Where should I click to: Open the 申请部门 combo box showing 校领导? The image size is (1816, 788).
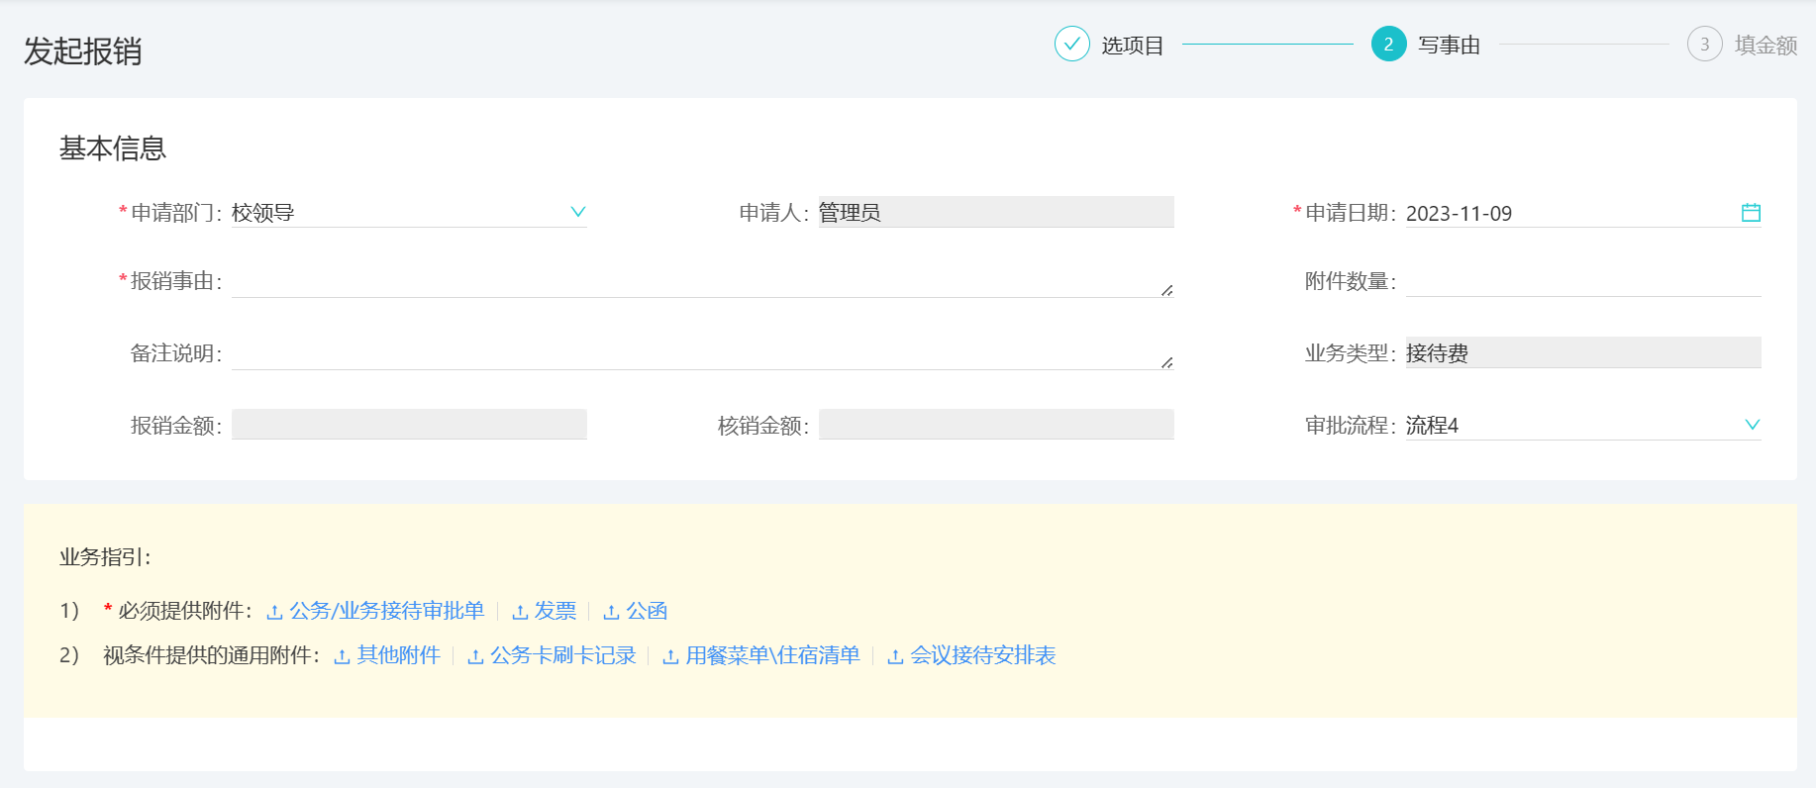coord(409,212)
